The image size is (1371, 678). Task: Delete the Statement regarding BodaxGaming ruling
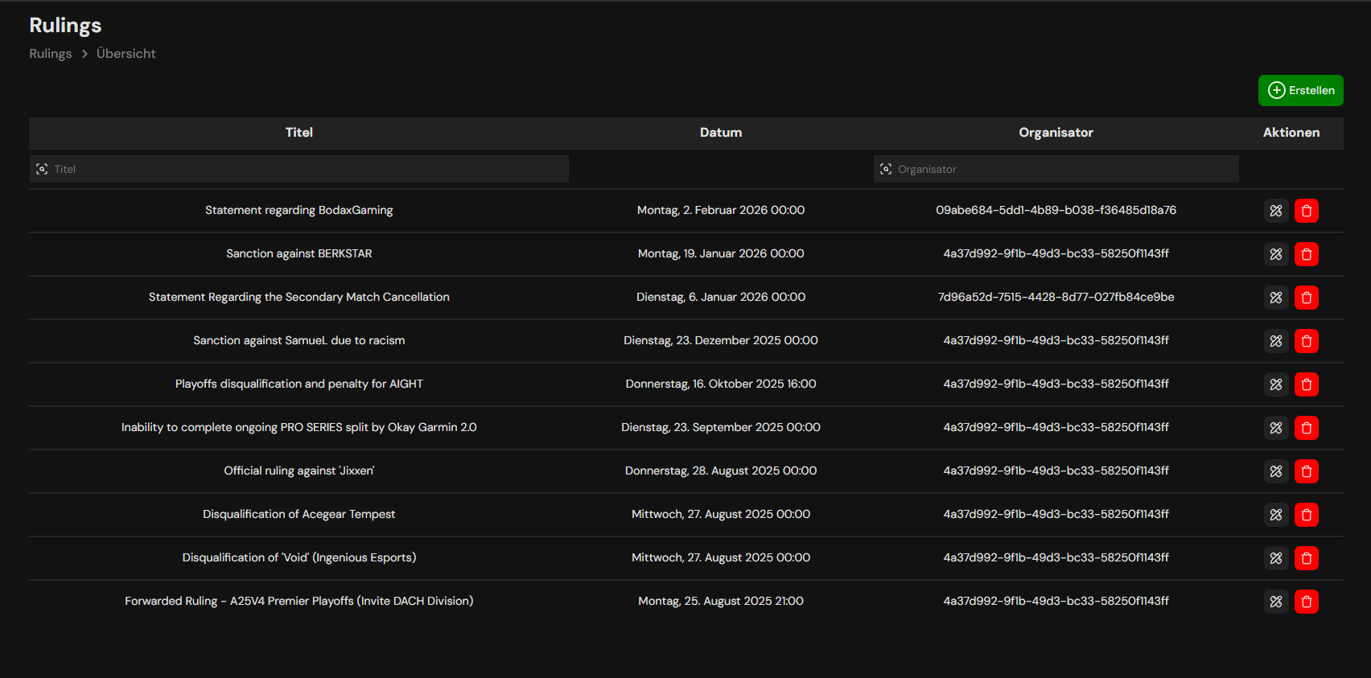[1307, 211]
